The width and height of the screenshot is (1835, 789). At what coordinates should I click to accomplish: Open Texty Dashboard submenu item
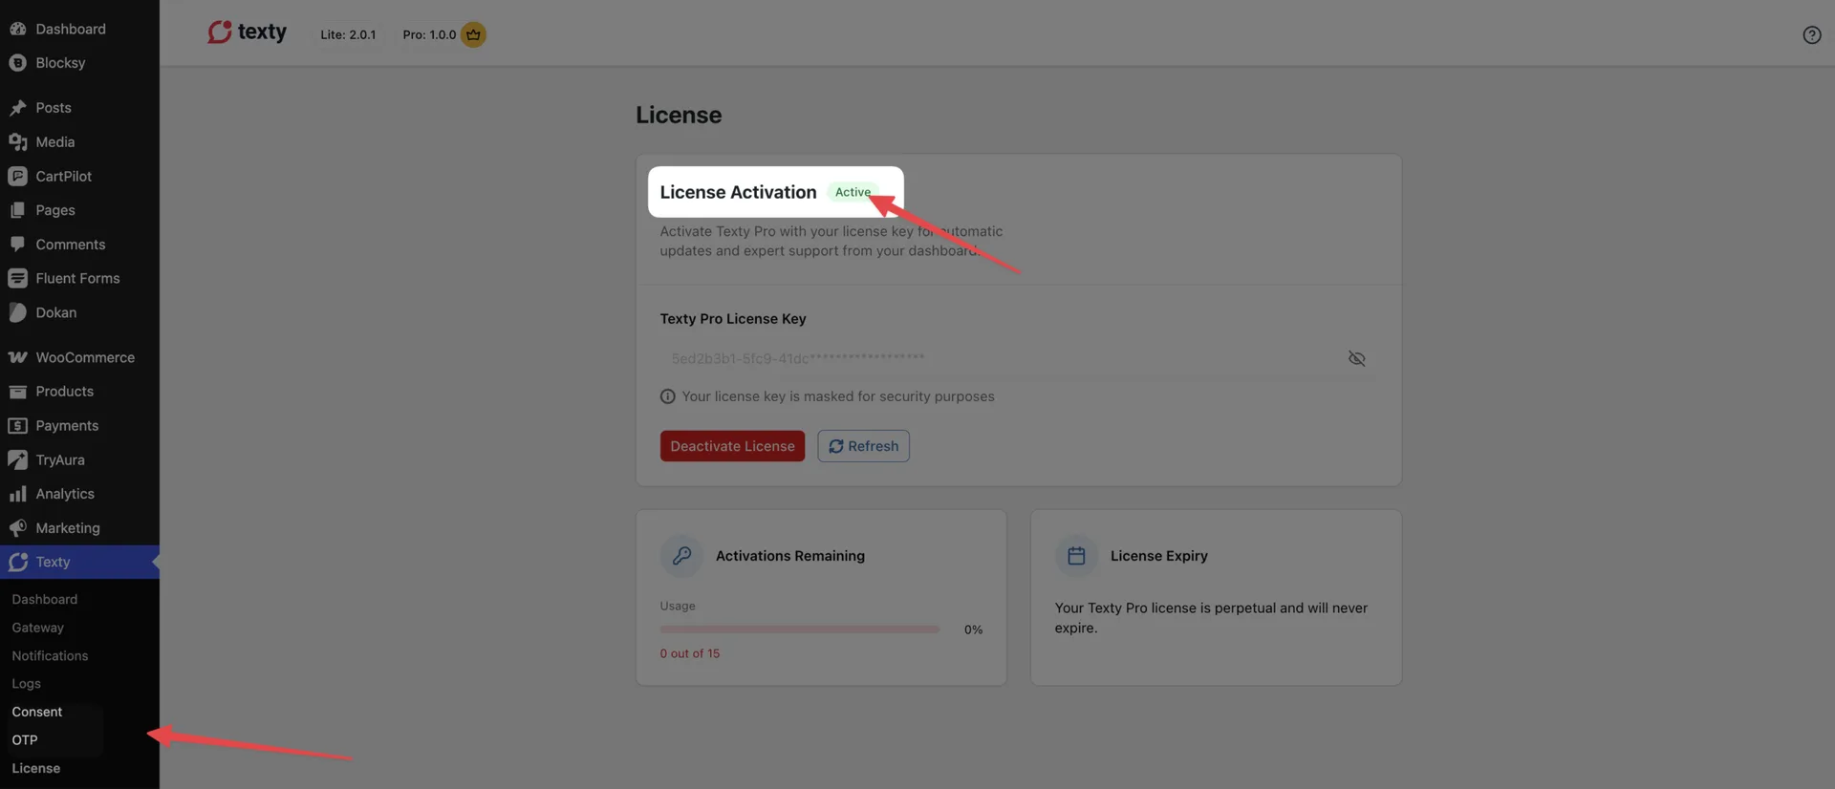click(45, 600)
